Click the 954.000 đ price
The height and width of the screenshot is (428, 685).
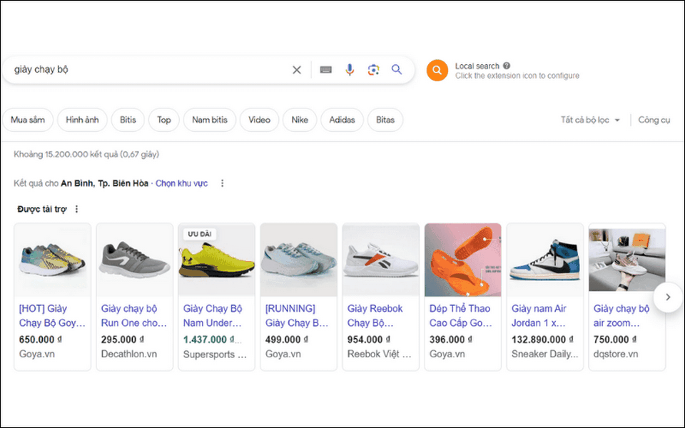pyautogui.click(x=369, y=340)
